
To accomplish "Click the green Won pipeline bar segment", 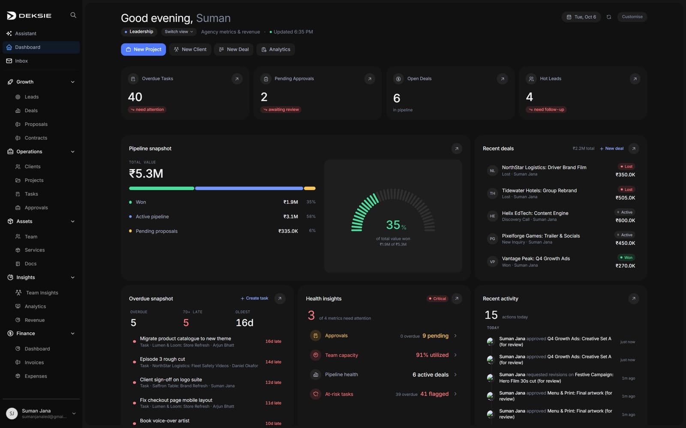I will 162,188.
